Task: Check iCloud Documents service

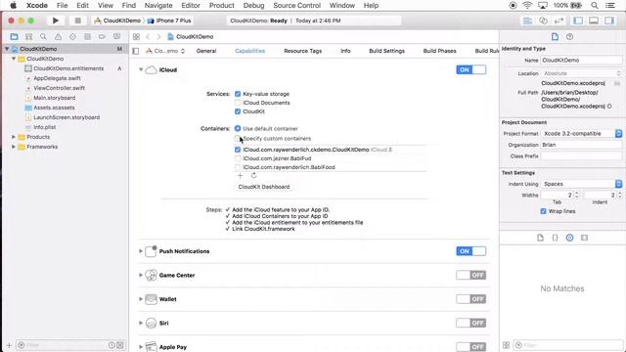Action: [x=238, y=103]
